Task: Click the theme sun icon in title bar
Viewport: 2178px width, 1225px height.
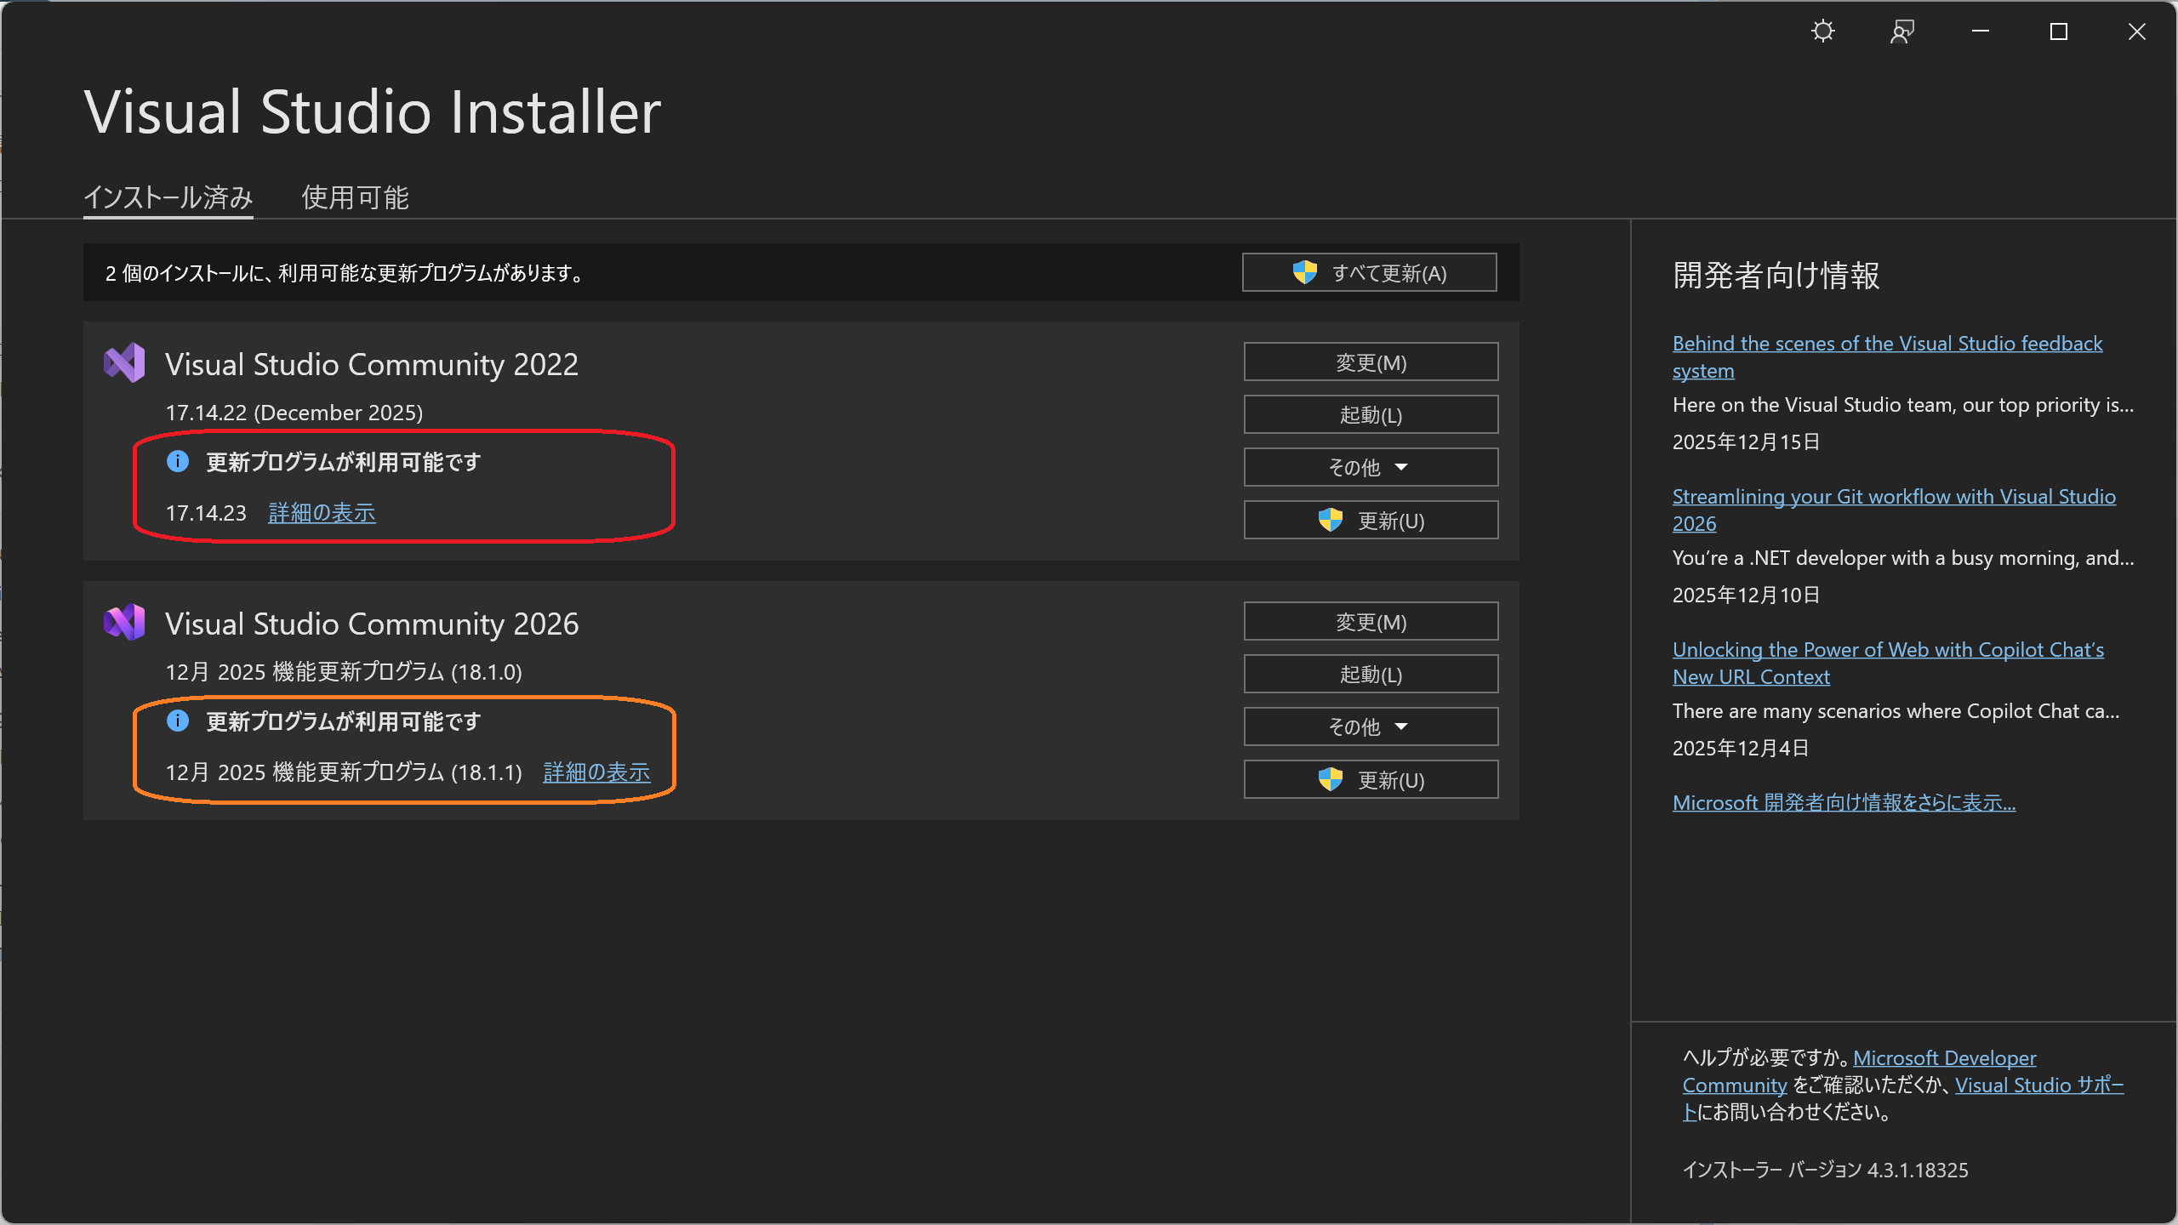Action: coord(1822,31)
